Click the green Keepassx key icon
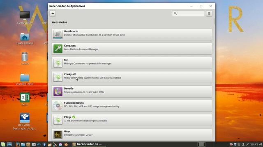Viewport: 263px width, 147px height. click(x=58, y=49)
